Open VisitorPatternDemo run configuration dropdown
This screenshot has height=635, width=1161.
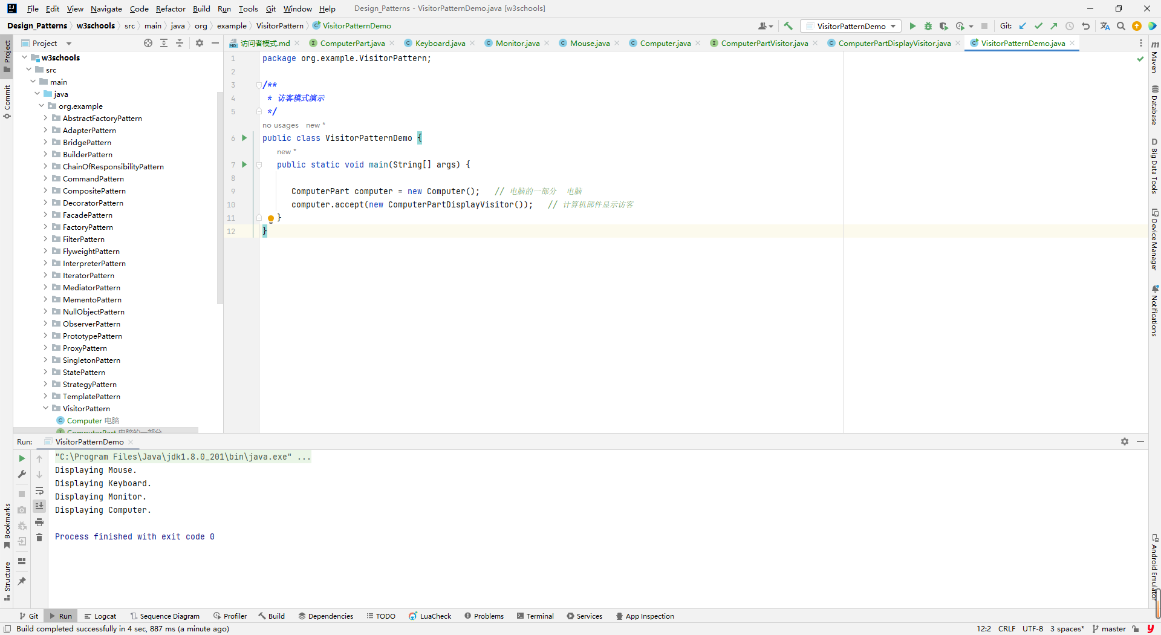(x=851, y=26)
